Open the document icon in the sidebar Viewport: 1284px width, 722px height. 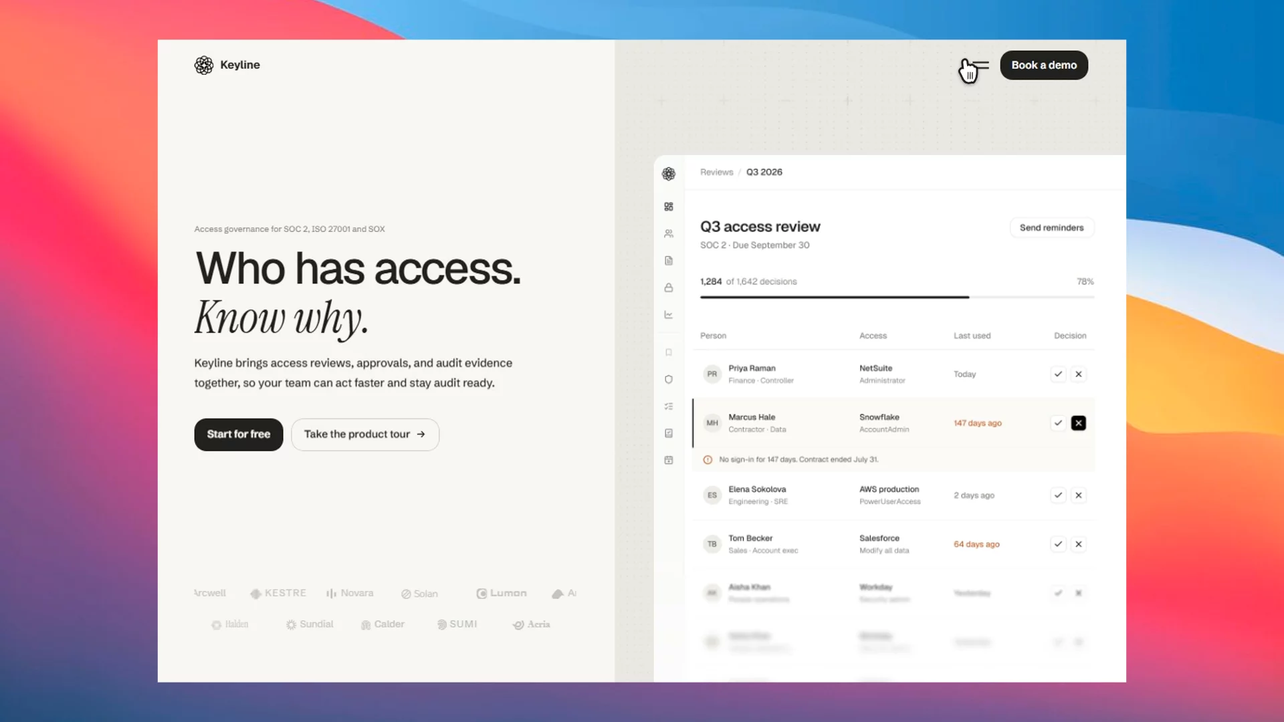coord(669,261)
